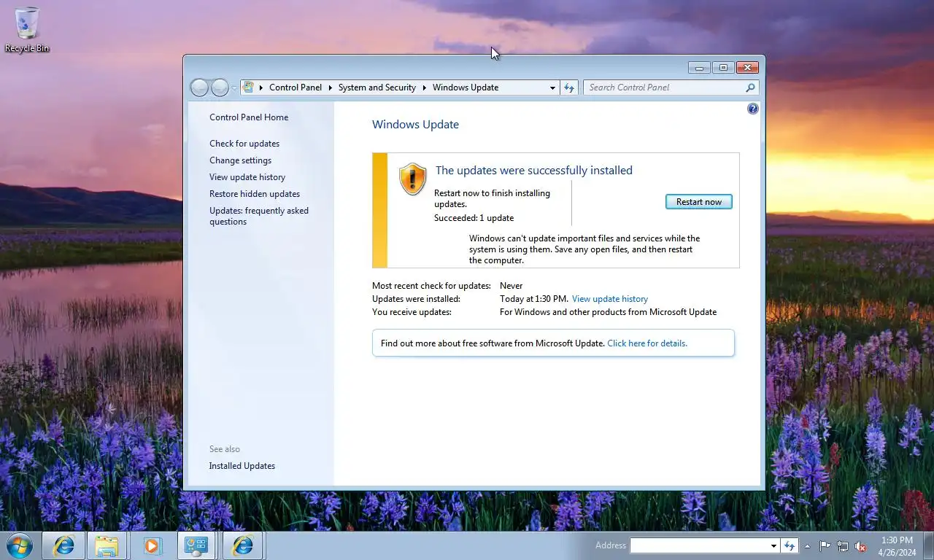The image size is (934, 560).
Task: Close the Windows Update window
Action: [747, 68]
